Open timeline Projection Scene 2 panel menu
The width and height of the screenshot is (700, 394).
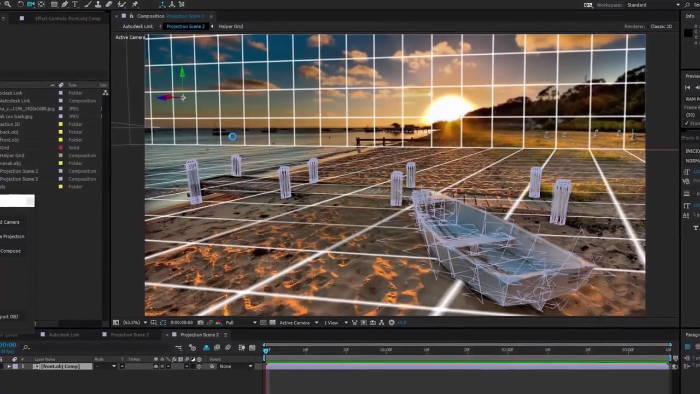click(225, 334)
